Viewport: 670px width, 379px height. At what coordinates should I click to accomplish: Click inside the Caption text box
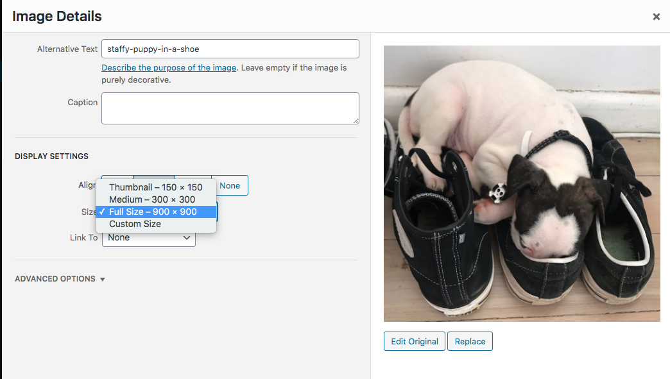point(230,108)
